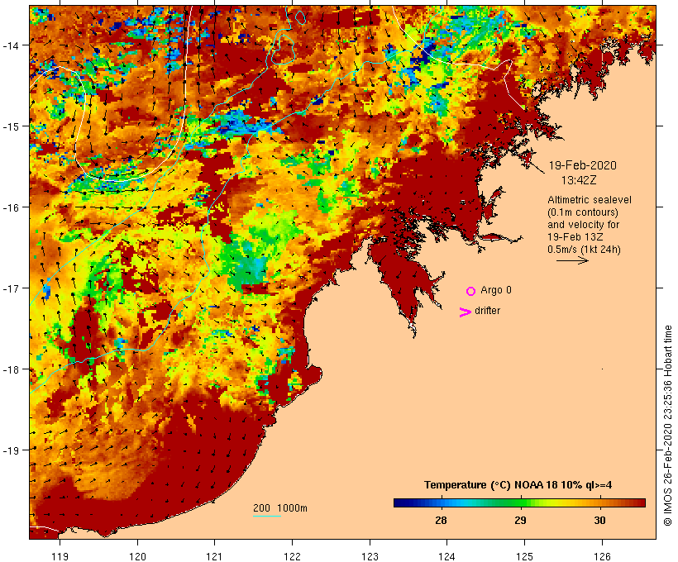Screen dimensions: 678x562
Task: Click longitude axis label '125'
Action: (524, 556)
